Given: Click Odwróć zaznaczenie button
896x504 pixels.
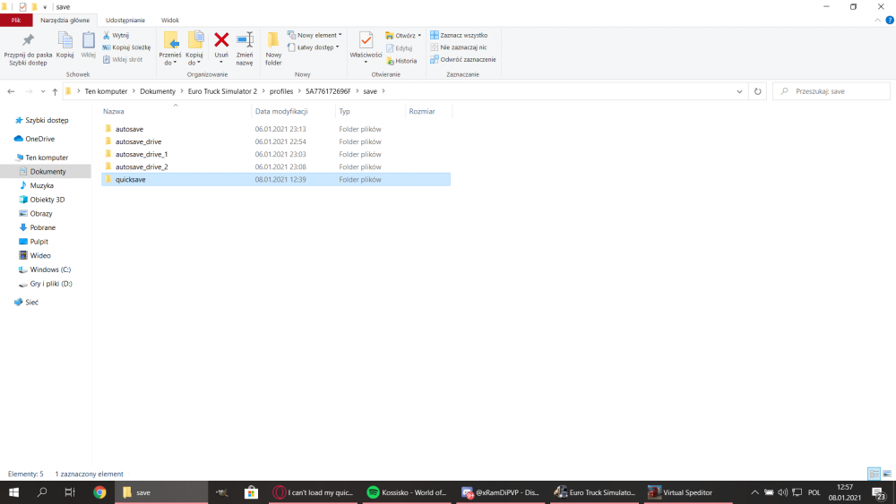Looking at the screenshot, I should point(462,59).
